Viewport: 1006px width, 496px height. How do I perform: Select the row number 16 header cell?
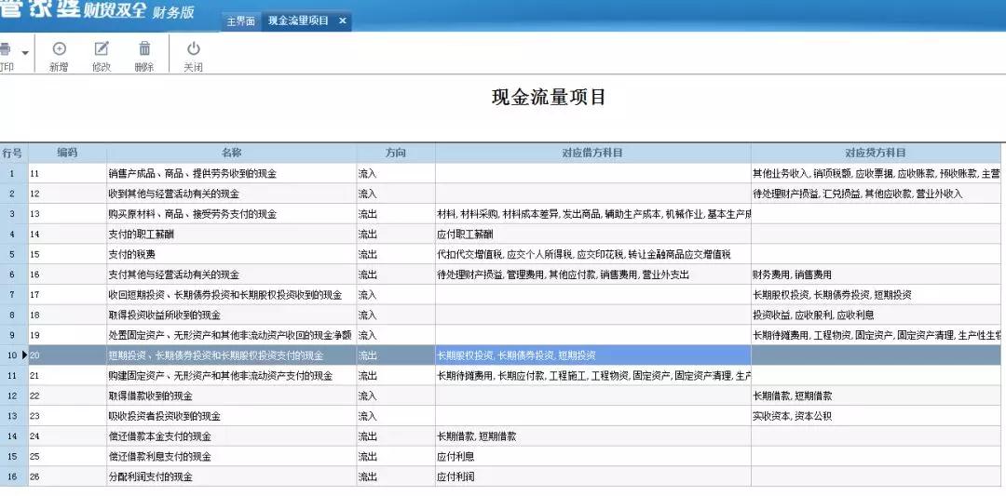(13, 477)
